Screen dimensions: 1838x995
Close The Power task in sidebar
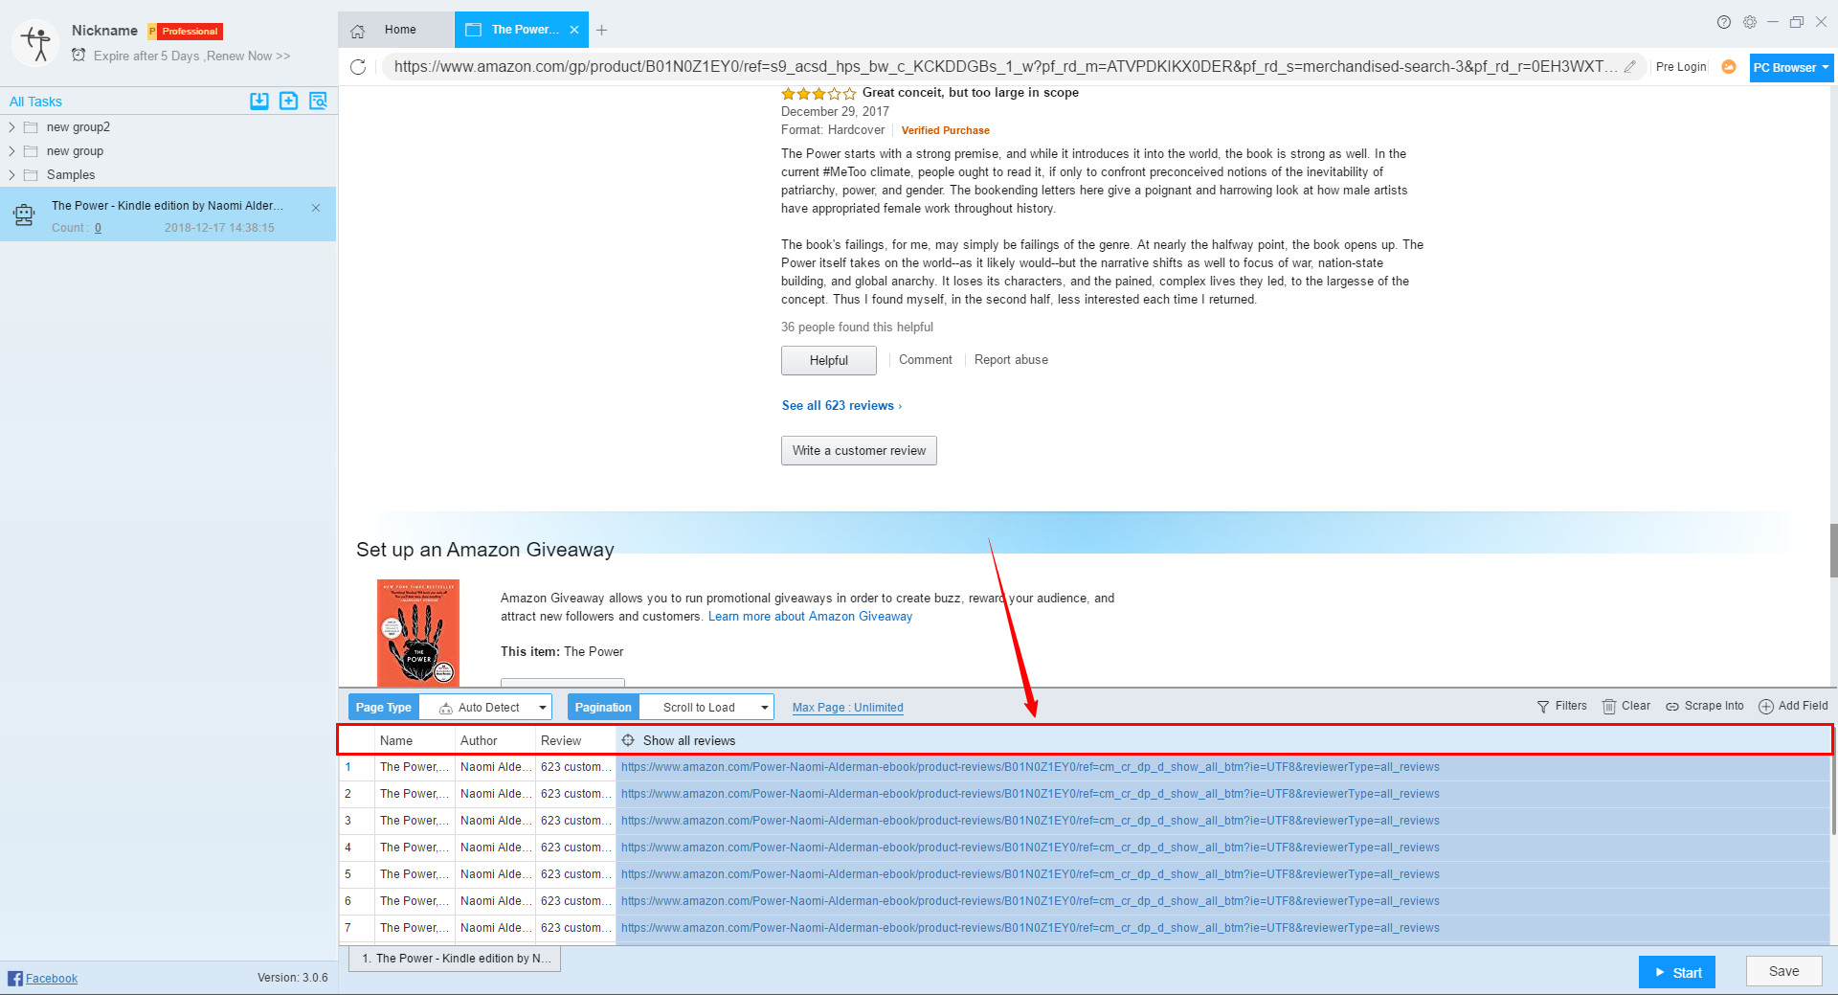pos(316,207)
